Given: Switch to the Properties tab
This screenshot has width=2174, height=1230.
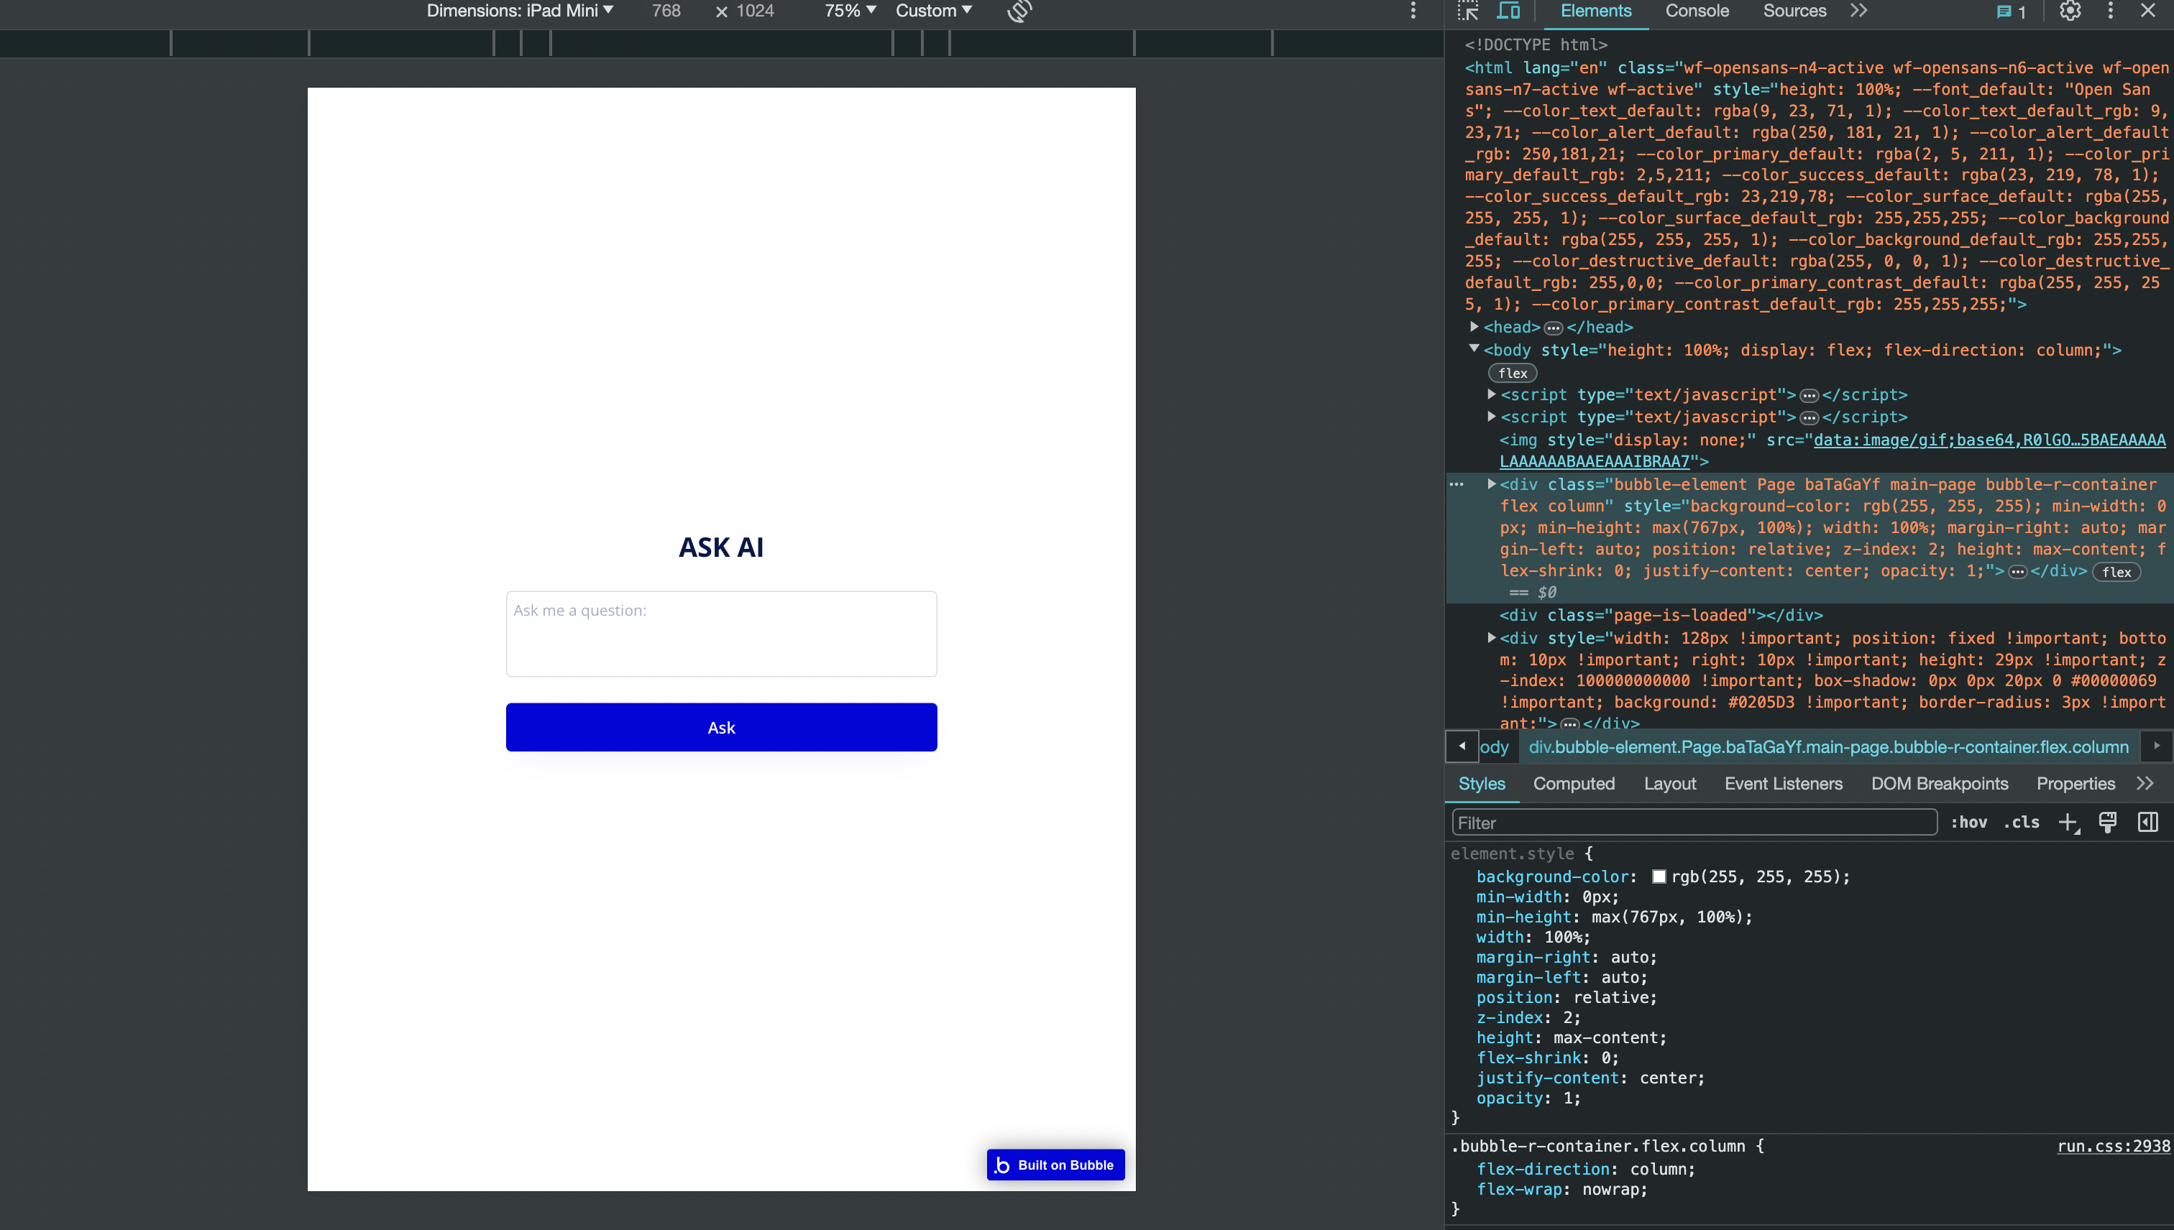Looking at the screenshot, I should pos(2075,783).
